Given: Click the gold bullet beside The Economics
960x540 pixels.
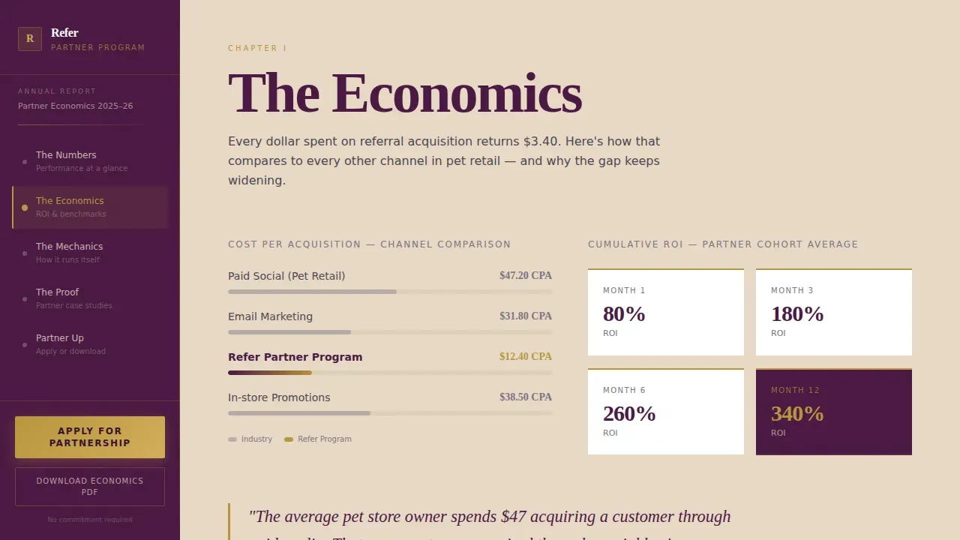Looking at the screenshot, I should tap(25, 208).
